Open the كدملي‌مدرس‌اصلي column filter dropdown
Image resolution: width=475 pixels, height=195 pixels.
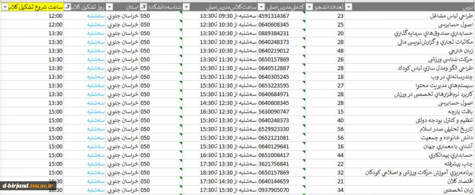(x=261, y=7)
